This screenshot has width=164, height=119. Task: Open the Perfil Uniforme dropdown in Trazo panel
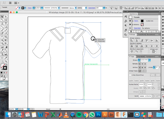(153, 96)
